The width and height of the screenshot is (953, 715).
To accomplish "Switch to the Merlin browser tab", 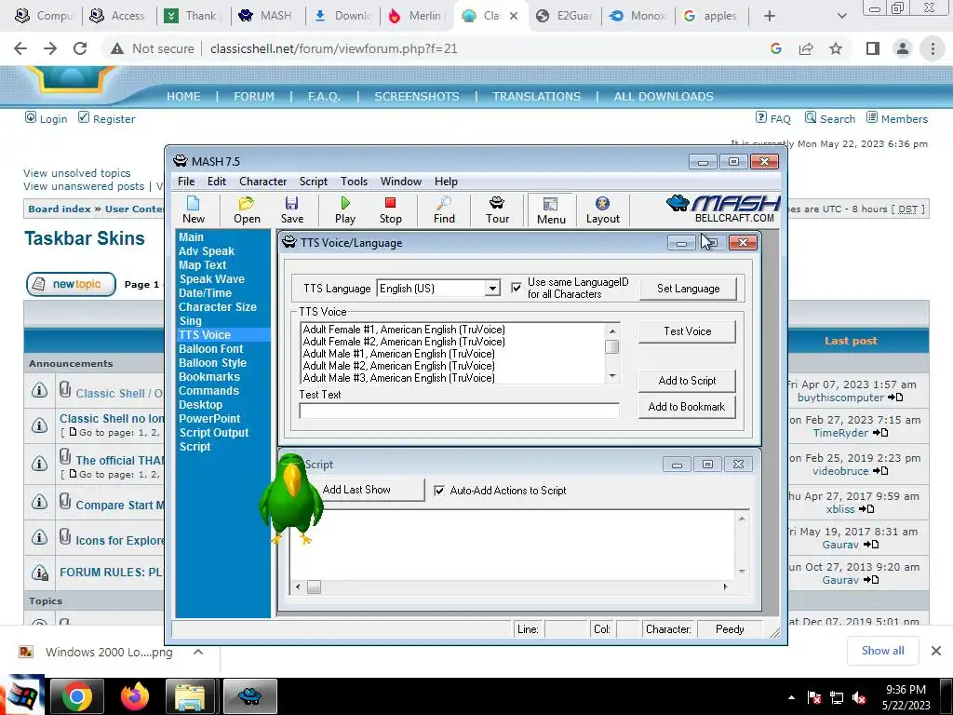I will pyautogui.click(x=416, y=16).
